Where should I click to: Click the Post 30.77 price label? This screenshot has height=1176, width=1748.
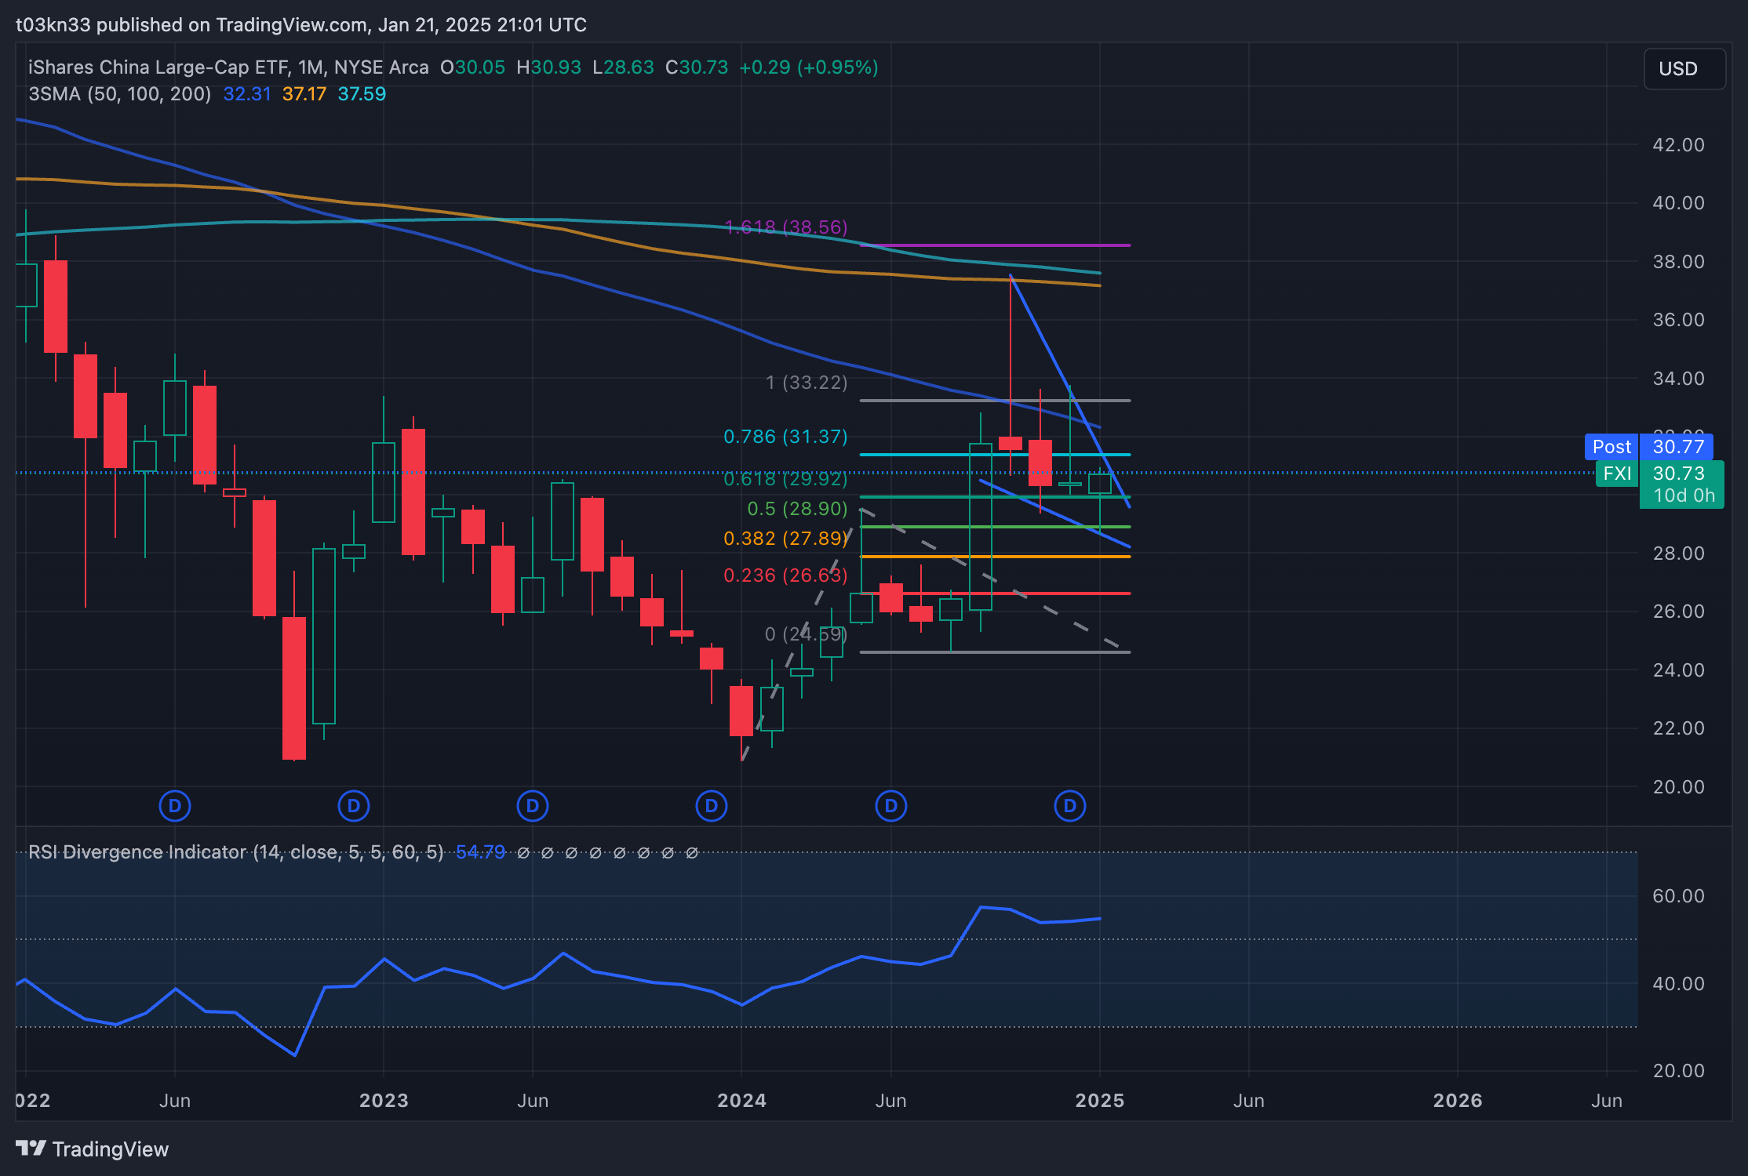[x=1648, y=447]
